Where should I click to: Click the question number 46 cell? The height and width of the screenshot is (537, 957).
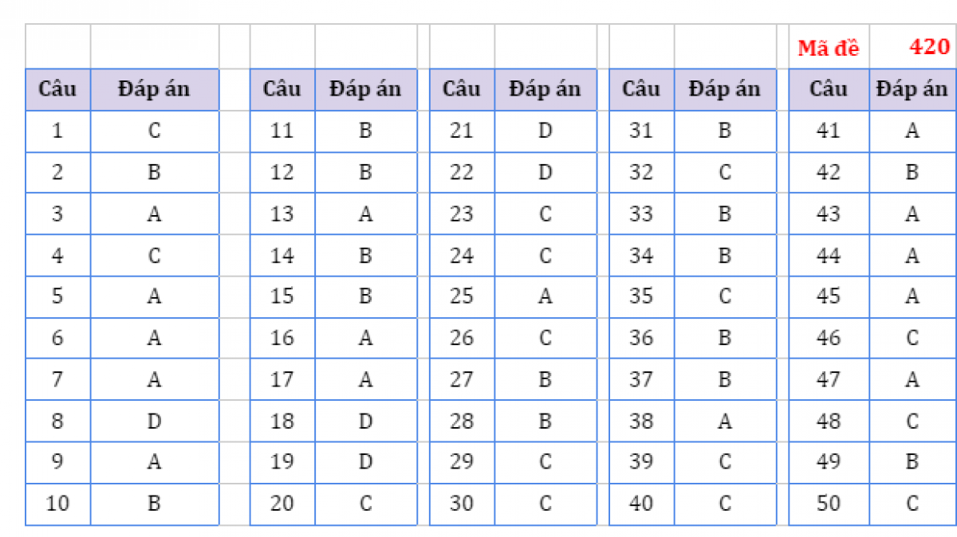click(829, 338)
